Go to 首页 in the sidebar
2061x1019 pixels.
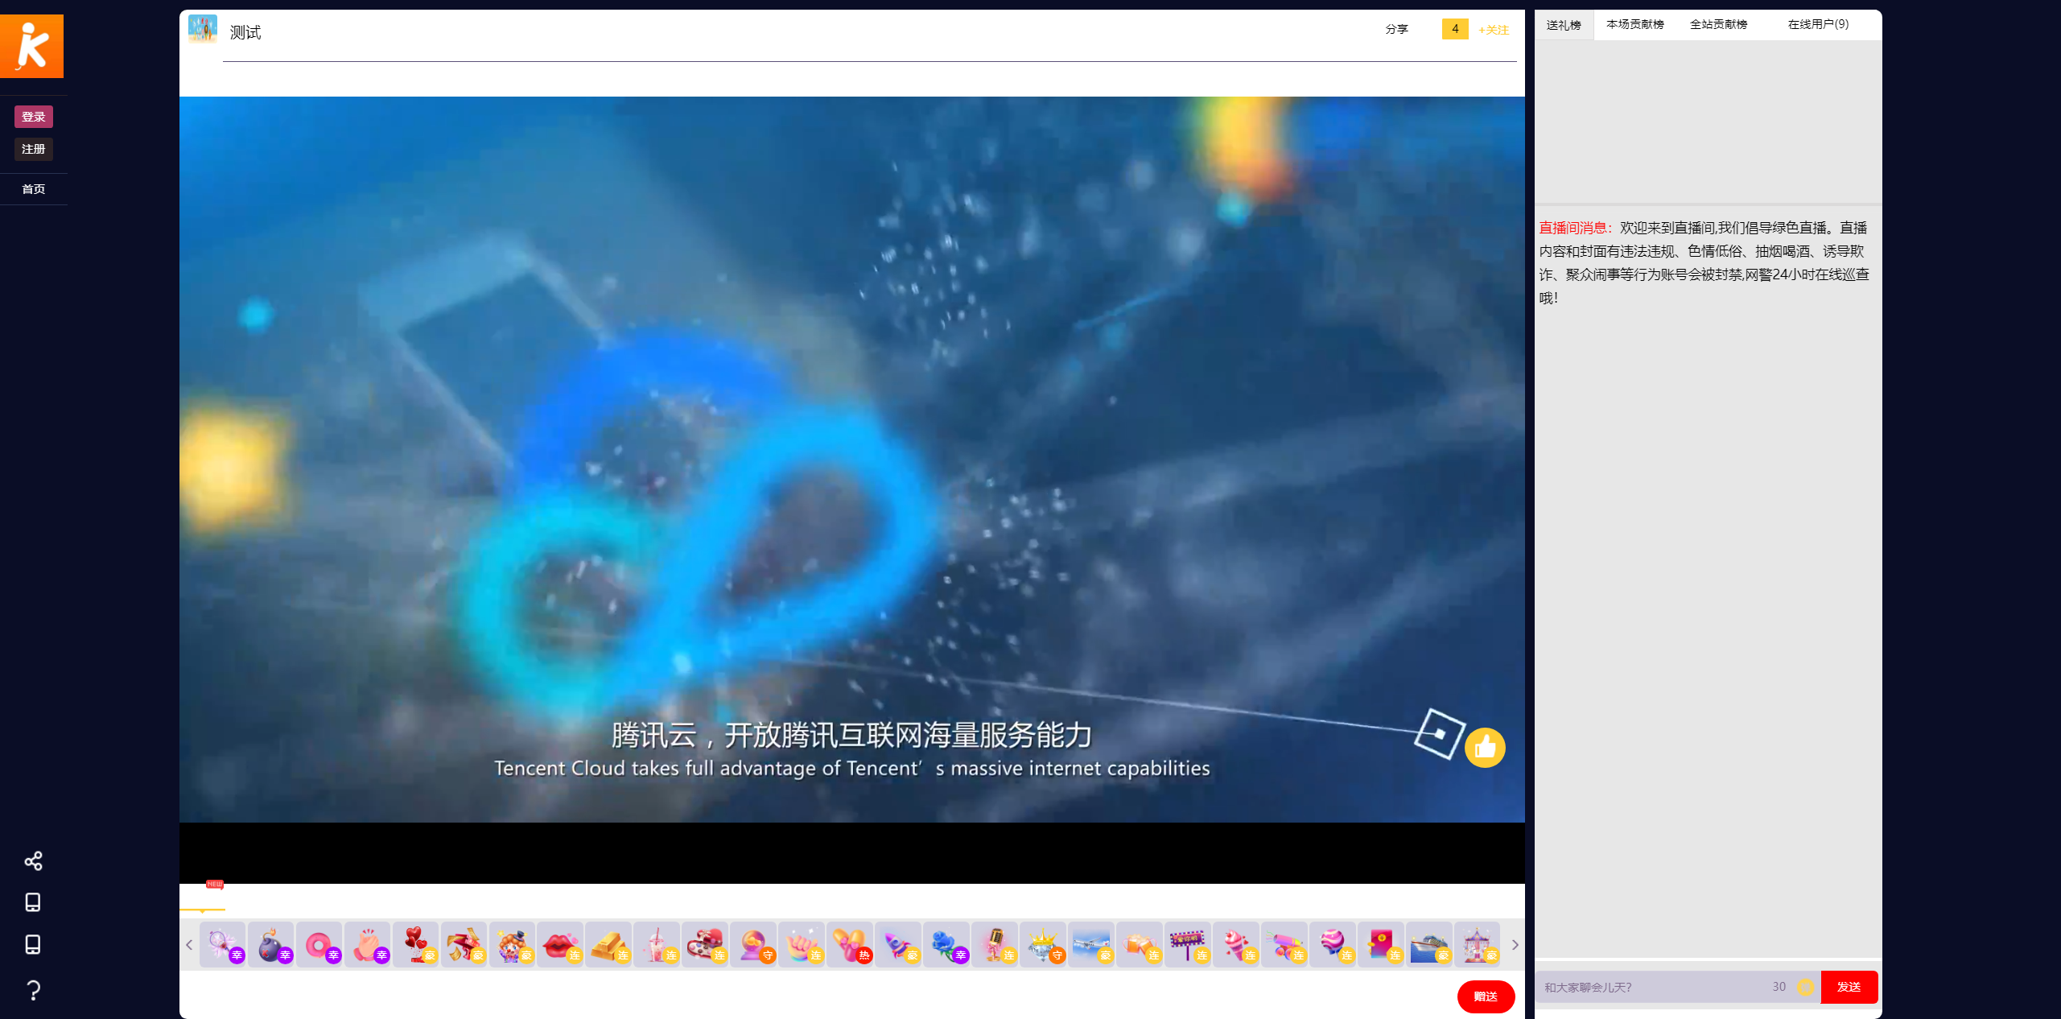pyautogui.click(x=33, y=189)
